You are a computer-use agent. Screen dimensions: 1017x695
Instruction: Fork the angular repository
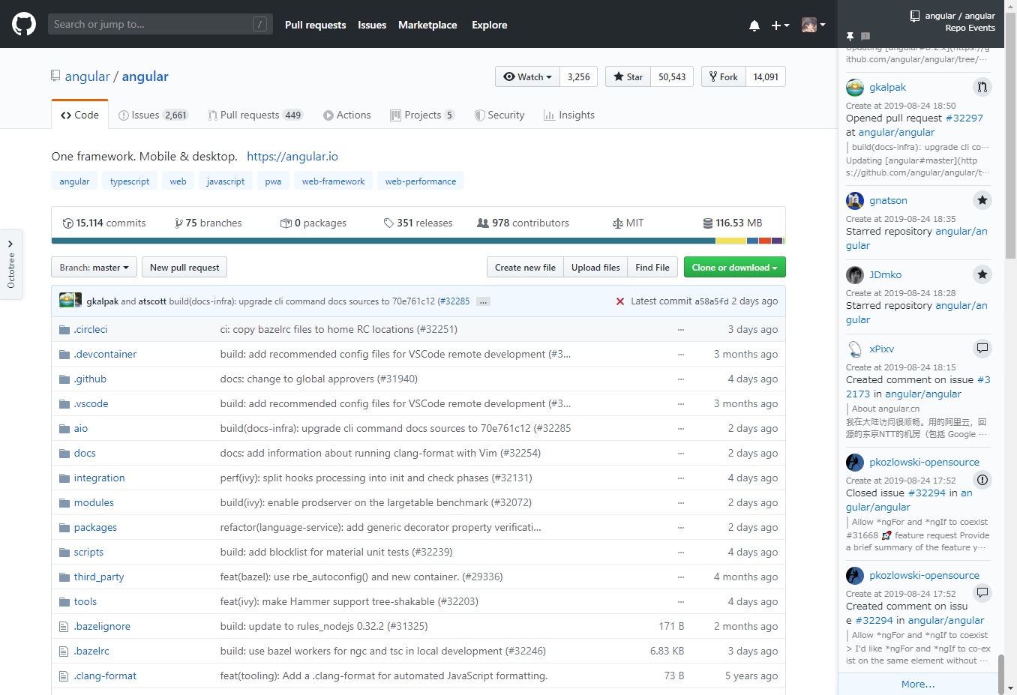tap(724, 76)
